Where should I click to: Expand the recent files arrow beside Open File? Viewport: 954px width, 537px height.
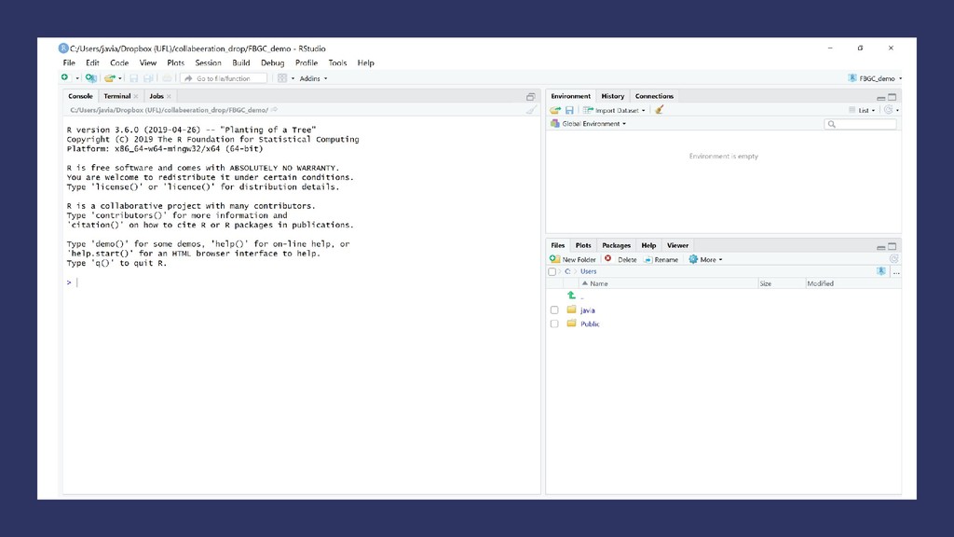point(120,78)
